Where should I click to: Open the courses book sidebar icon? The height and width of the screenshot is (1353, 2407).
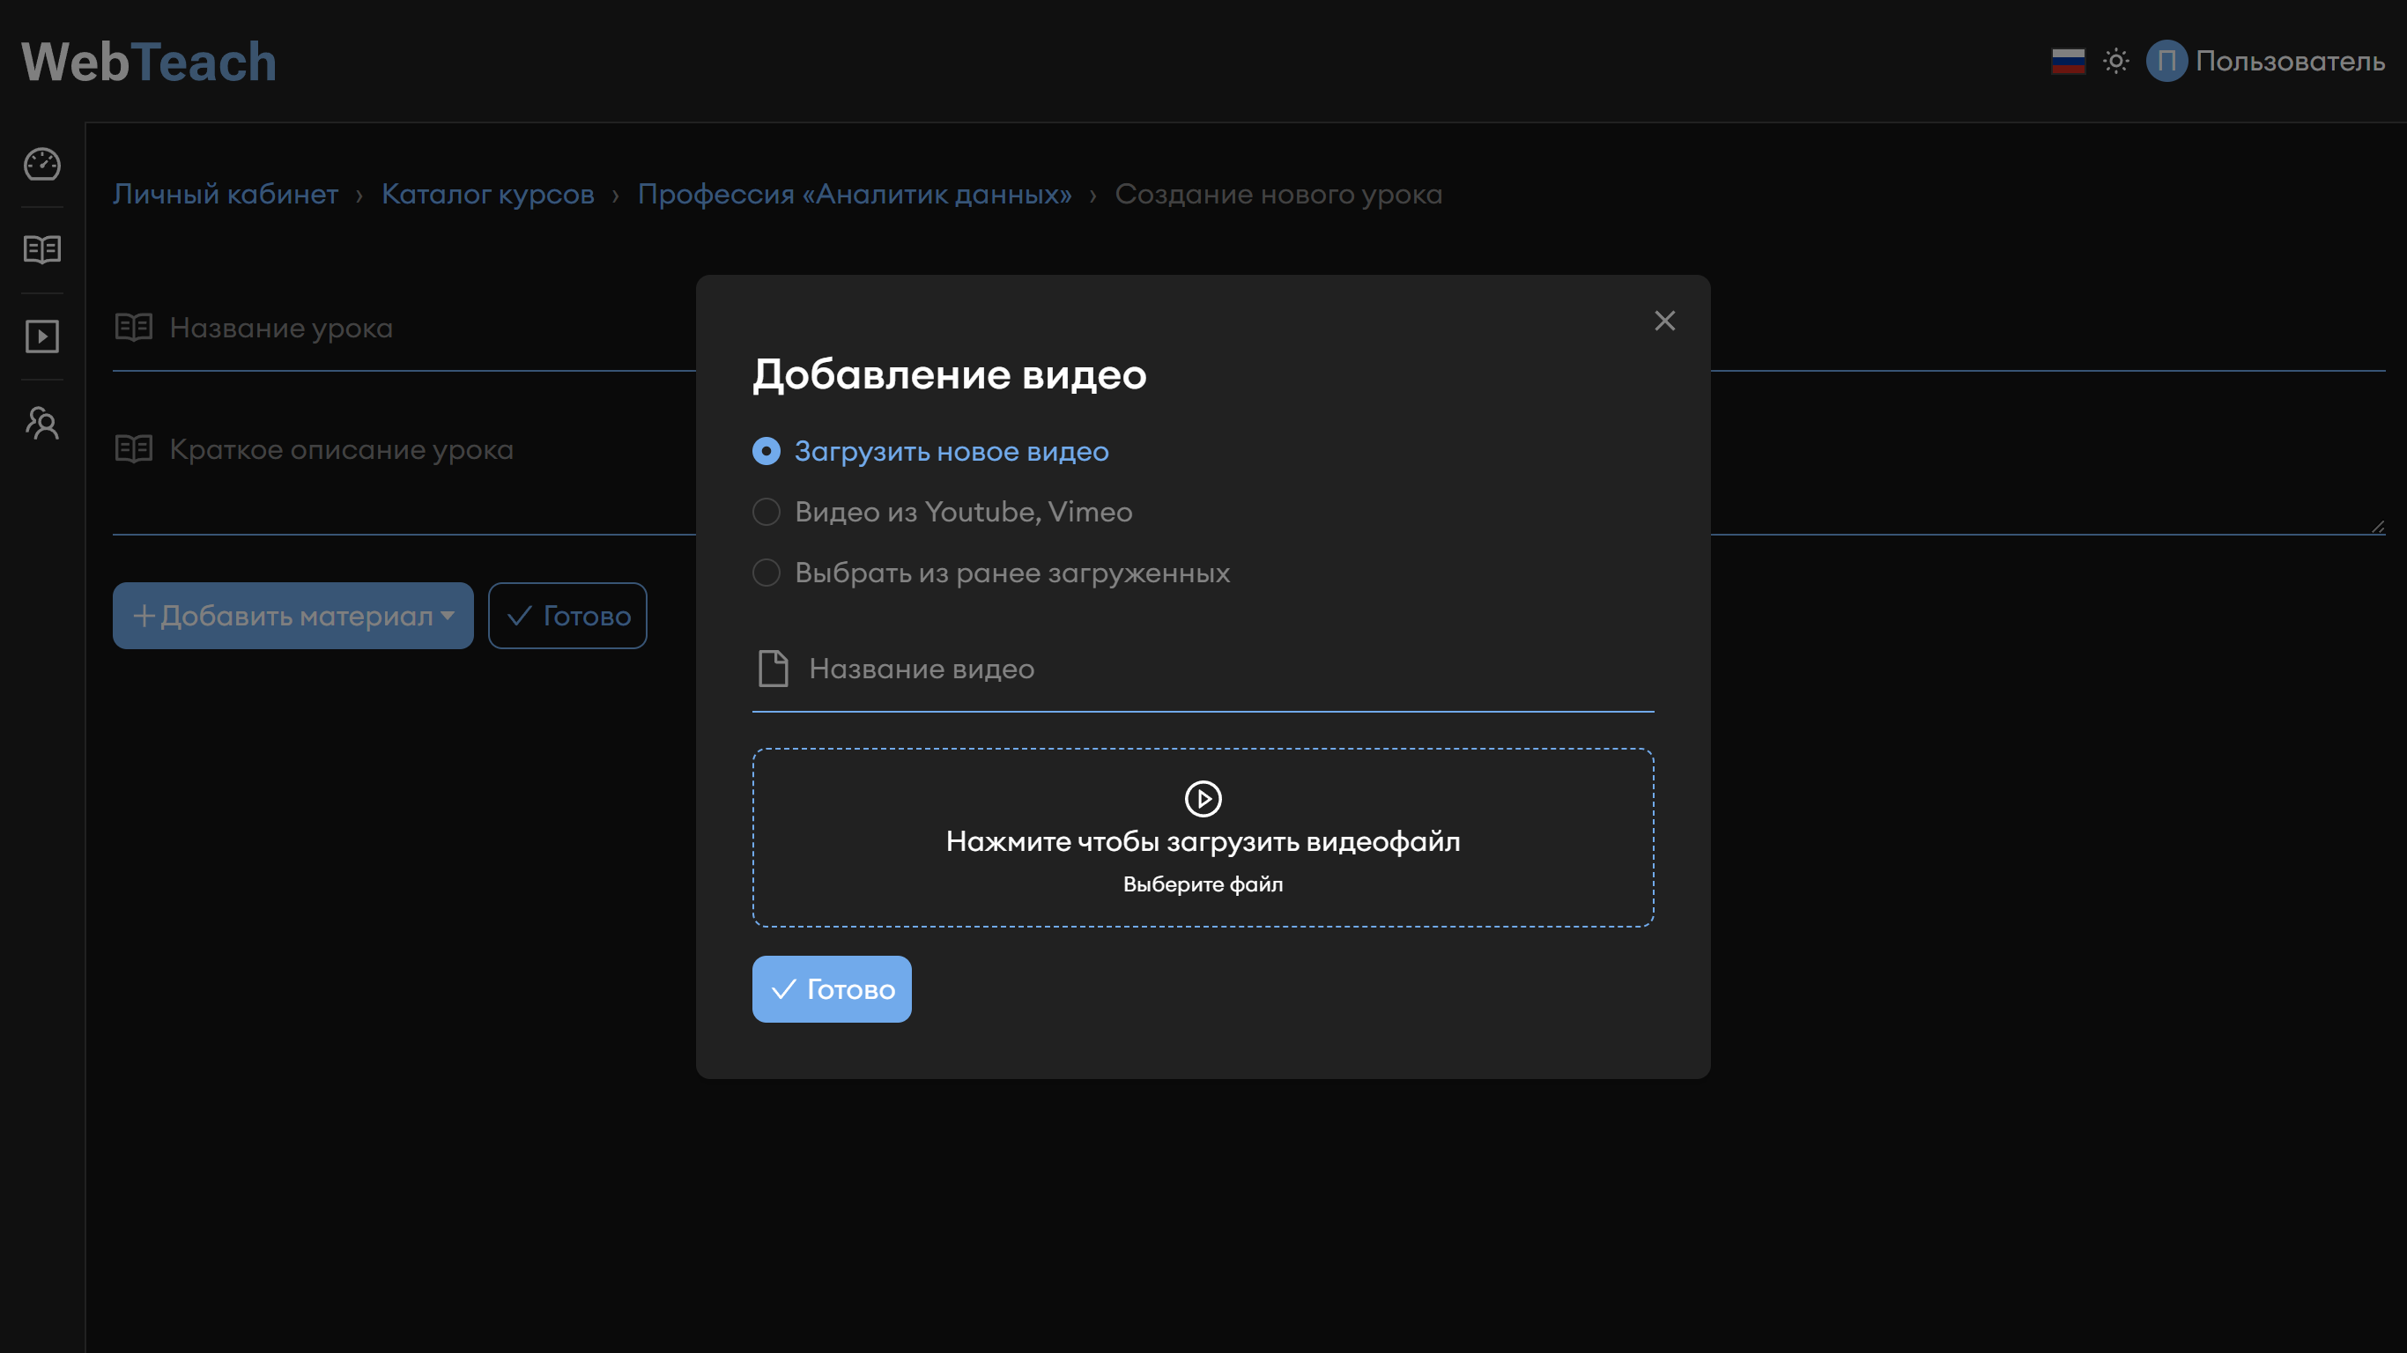[x=42, y=249]
